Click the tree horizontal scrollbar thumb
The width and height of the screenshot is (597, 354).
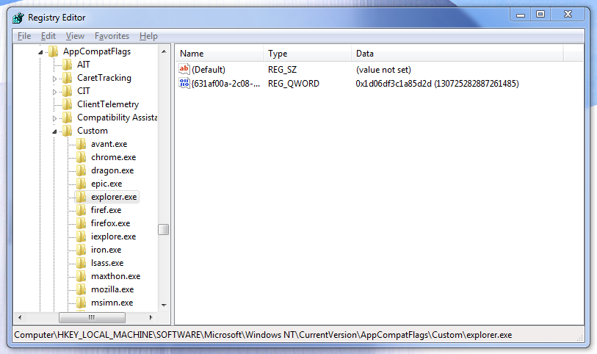click(92, 317)
